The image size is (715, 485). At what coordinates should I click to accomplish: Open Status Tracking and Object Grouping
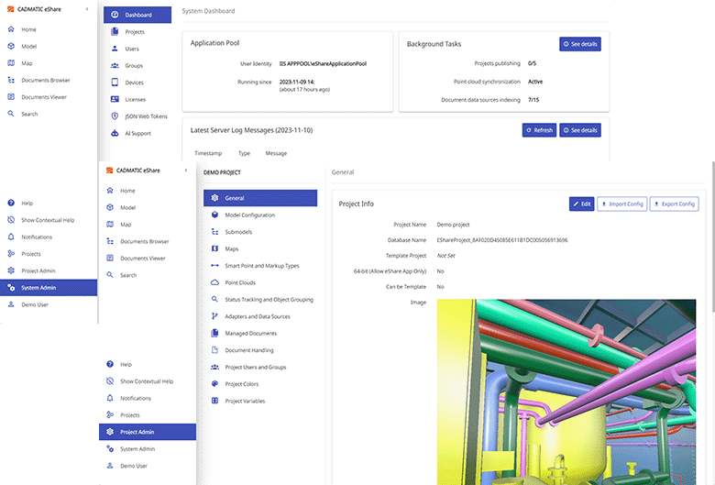(x=276, y=300)
